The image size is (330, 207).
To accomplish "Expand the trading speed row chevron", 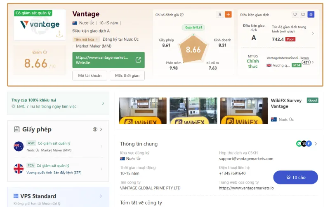I will 313,33.
